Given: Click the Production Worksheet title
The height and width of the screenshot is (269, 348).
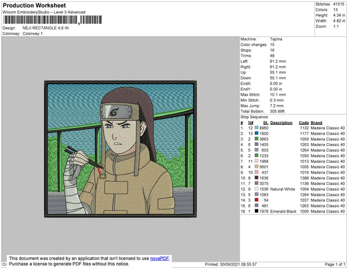Looking at the screenshot, I should coord(34,6).
